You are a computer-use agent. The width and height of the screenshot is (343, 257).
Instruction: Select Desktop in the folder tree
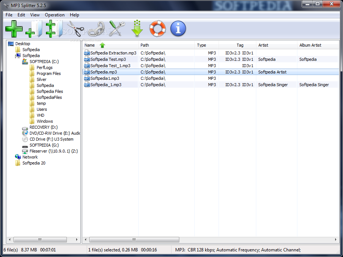coord(22,44)
